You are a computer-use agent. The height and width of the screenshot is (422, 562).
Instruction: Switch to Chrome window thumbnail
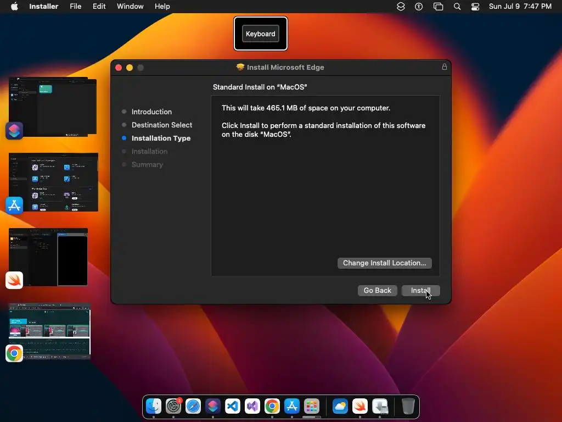click(x=50, y=331)
